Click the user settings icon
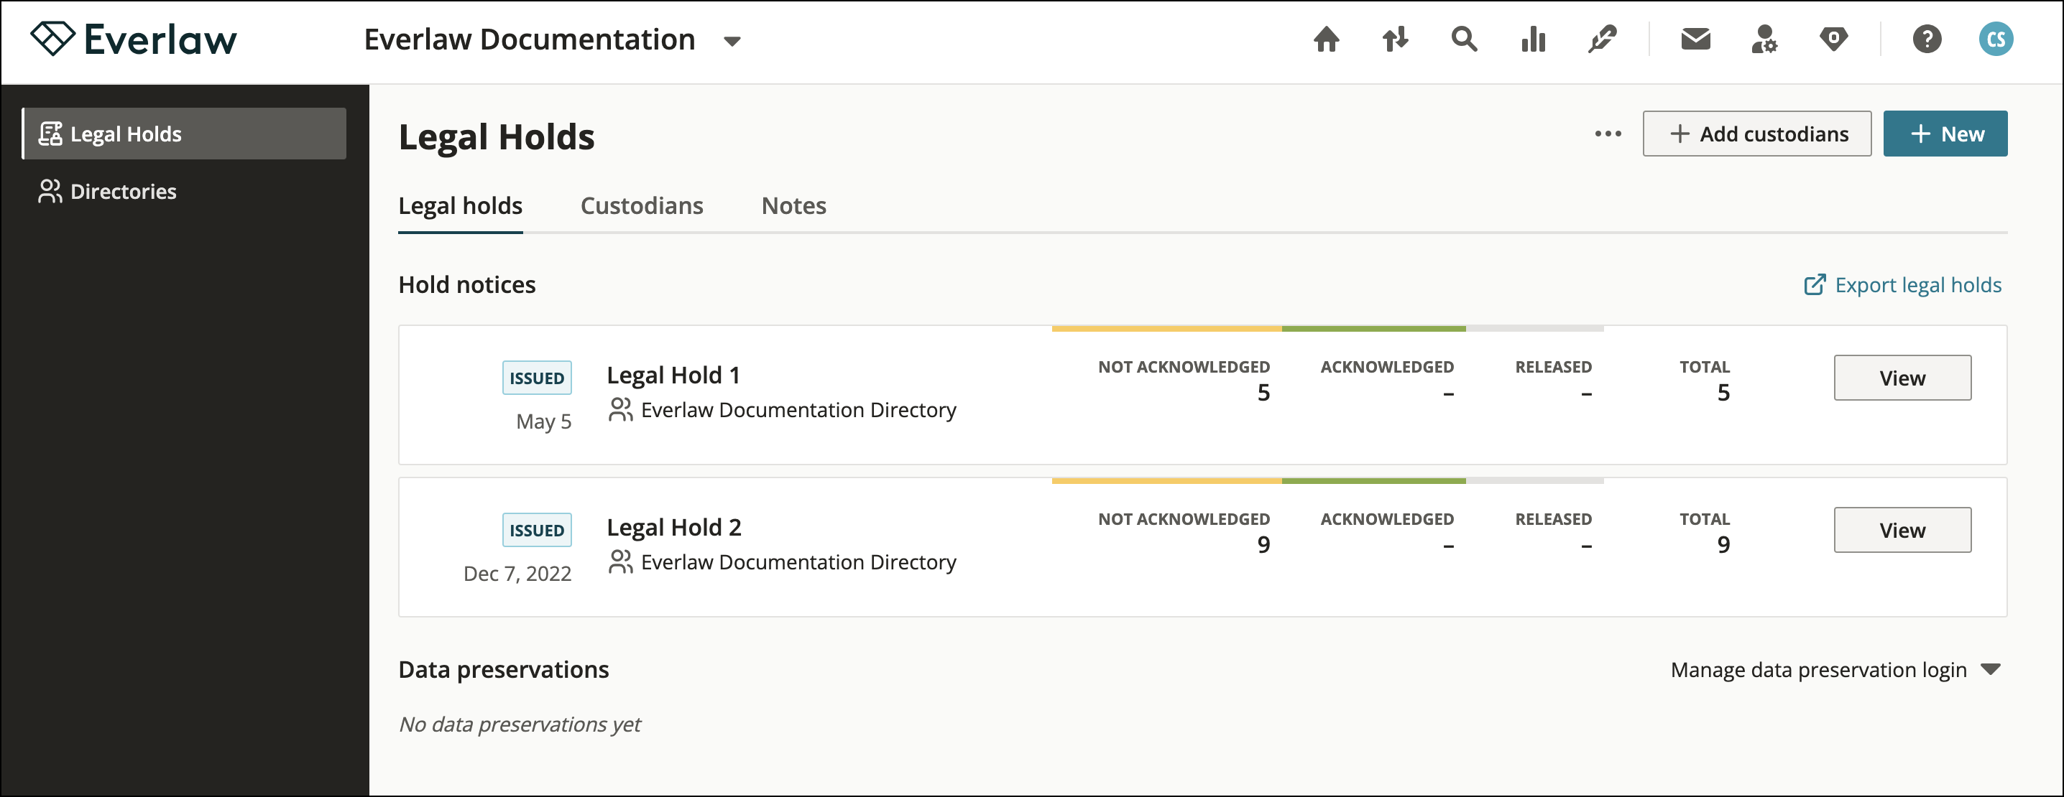The width and height of the screenshot is (2064, 797). [x=1764, y=38]
